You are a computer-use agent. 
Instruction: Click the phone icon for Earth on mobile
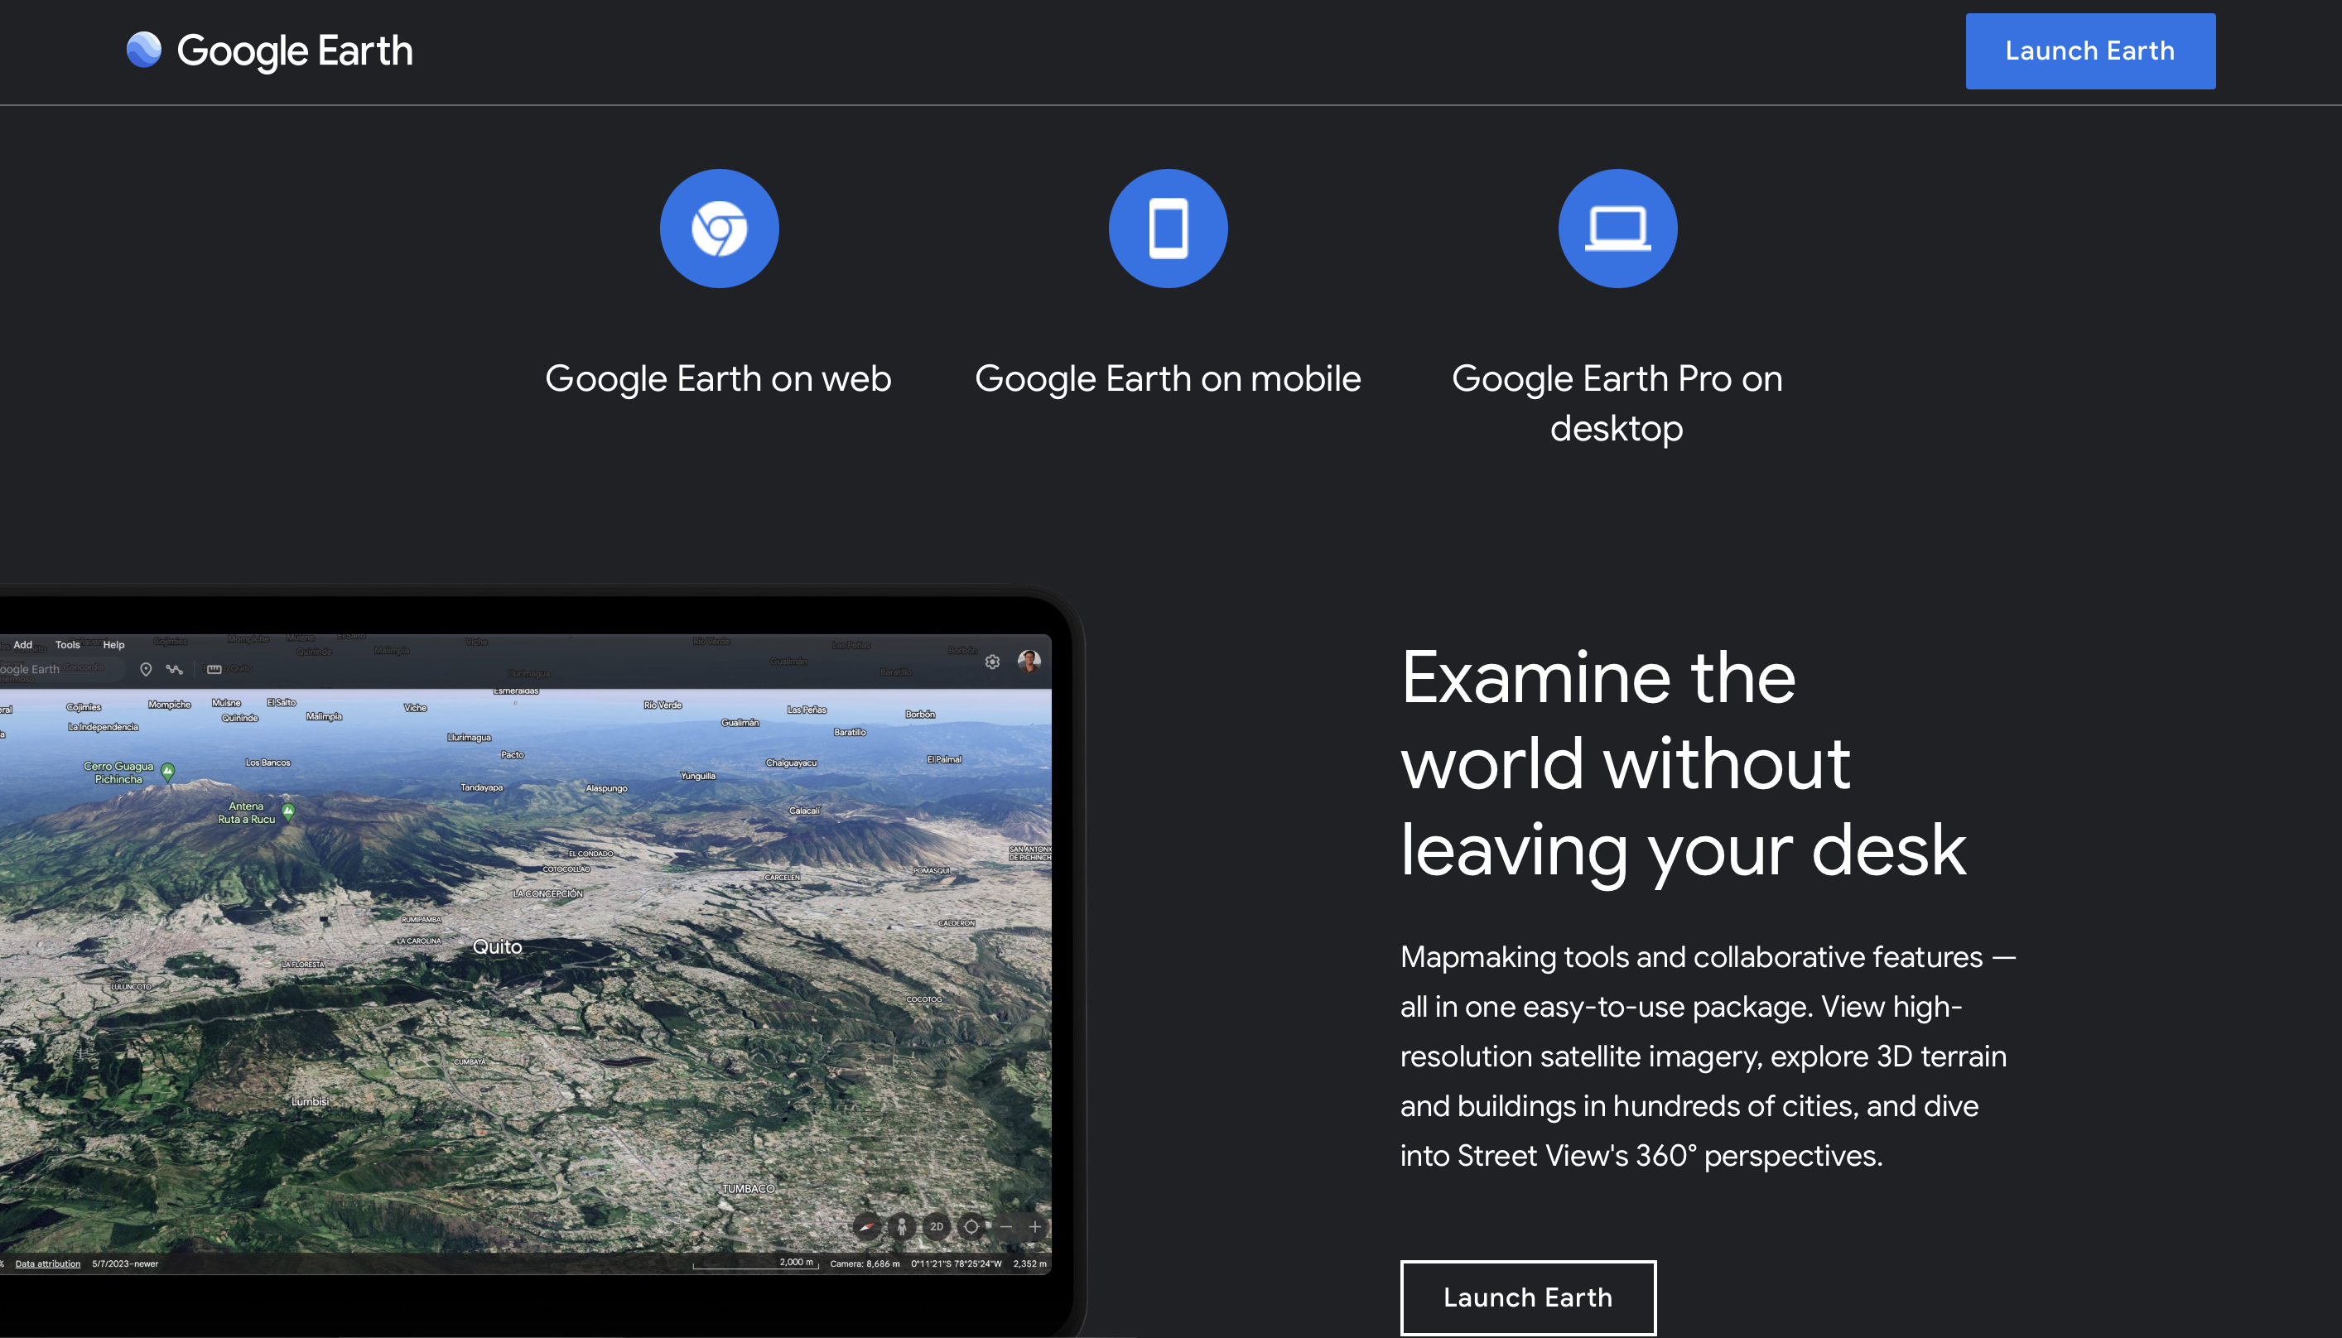[x=1168, y=228]
